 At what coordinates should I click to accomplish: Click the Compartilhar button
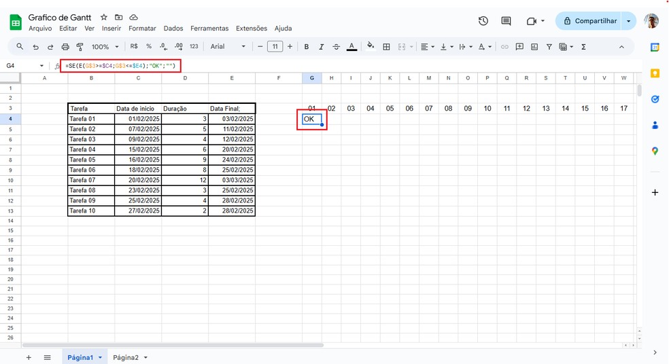pos(589,21)
